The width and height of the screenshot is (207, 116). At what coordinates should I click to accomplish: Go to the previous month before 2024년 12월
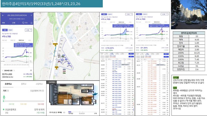pyautogui.click(x=3, y=71)
